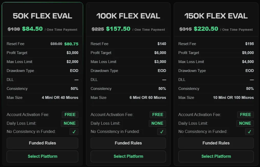260x167 pixels.
Task: Open Funded Rules for the 100K Flex Eval
Action: [x=128, y=143]
